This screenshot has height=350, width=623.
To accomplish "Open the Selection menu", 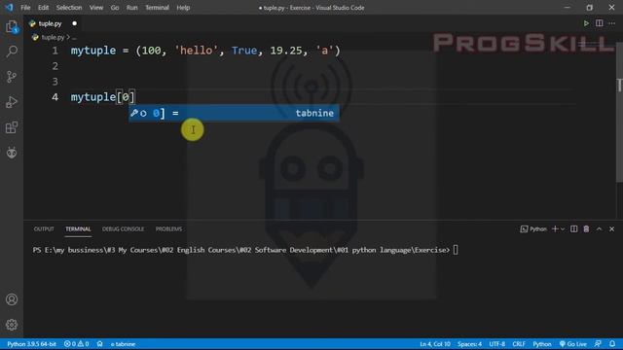I will coord(69,8).
